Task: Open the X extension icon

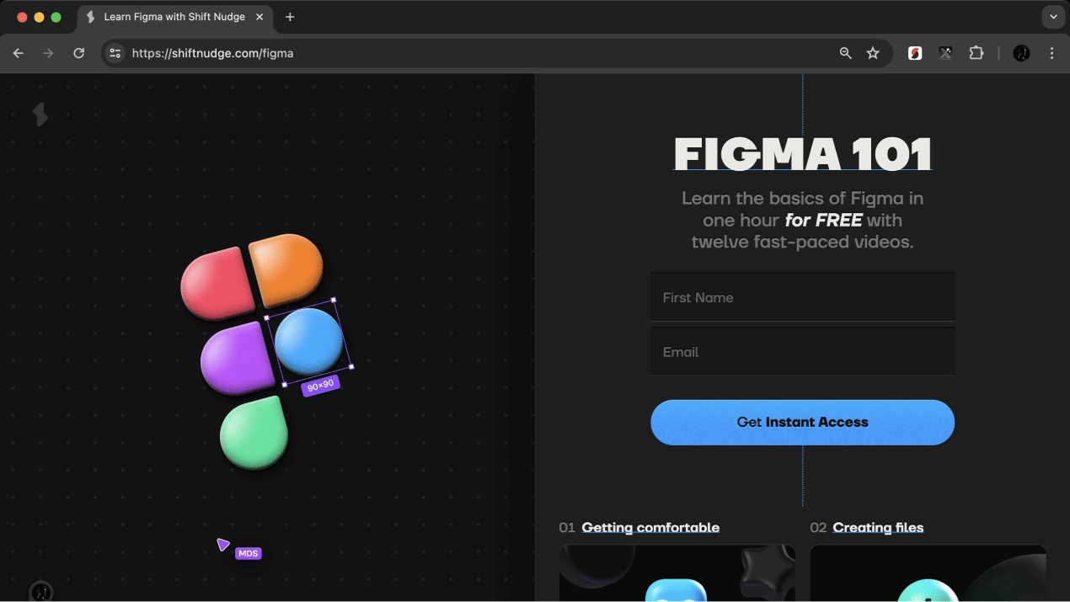Action: tap(945, 53)
